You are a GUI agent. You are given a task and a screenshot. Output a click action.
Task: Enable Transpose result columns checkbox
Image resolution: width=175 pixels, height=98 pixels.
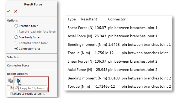coord(9,94)
